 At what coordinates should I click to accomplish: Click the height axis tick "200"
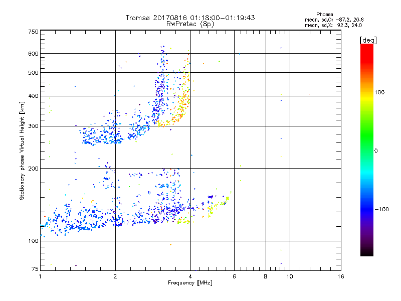point(33,169)
